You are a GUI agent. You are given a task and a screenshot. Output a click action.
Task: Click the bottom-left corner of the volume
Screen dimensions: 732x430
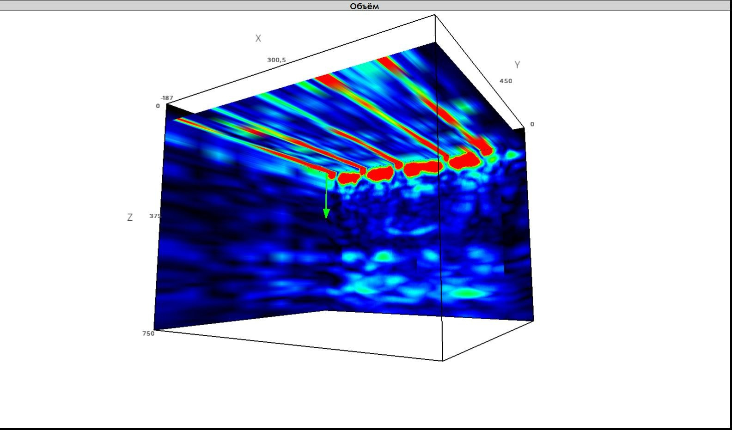click(x=154, y=330)
